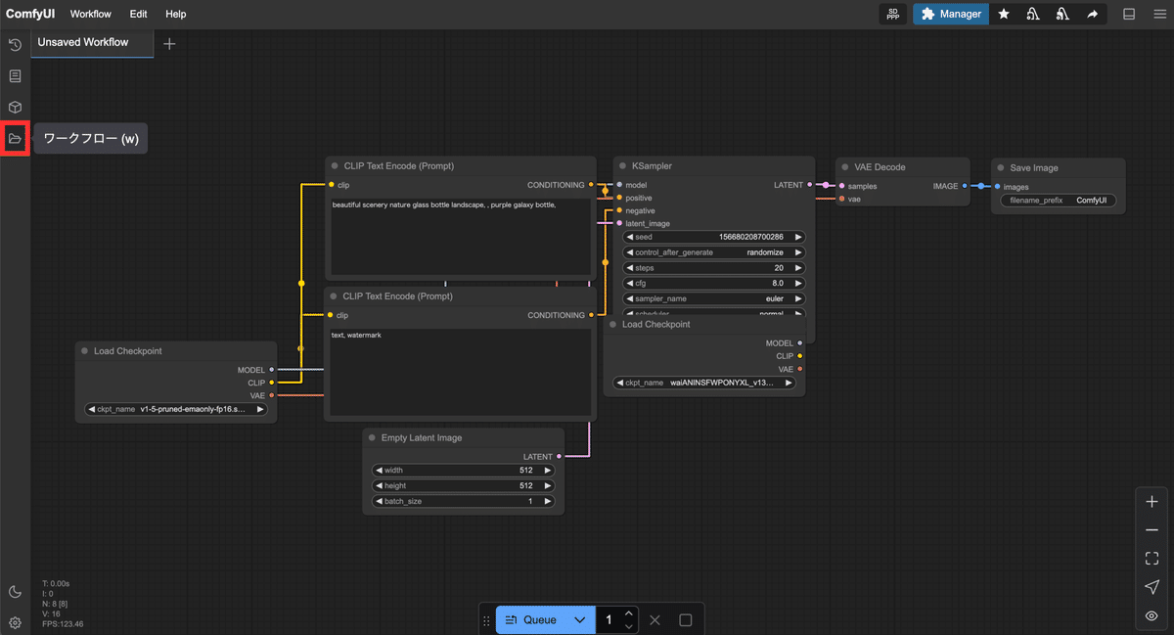This screenshot has width=1174, height=635.
Task: Collapse the KSampler node via its dot
Action: tap(620, 166)
